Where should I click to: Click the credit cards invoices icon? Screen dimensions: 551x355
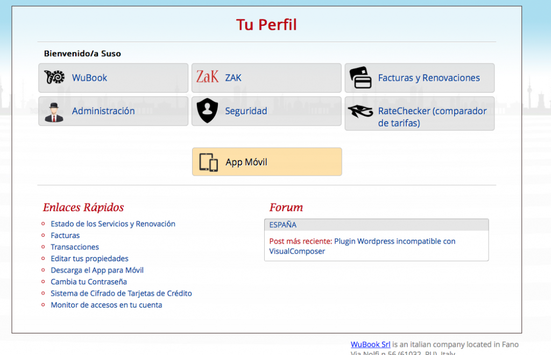(361, 78)
